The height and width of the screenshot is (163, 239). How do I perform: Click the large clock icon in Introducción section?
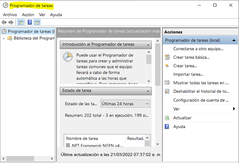point(68,57)
